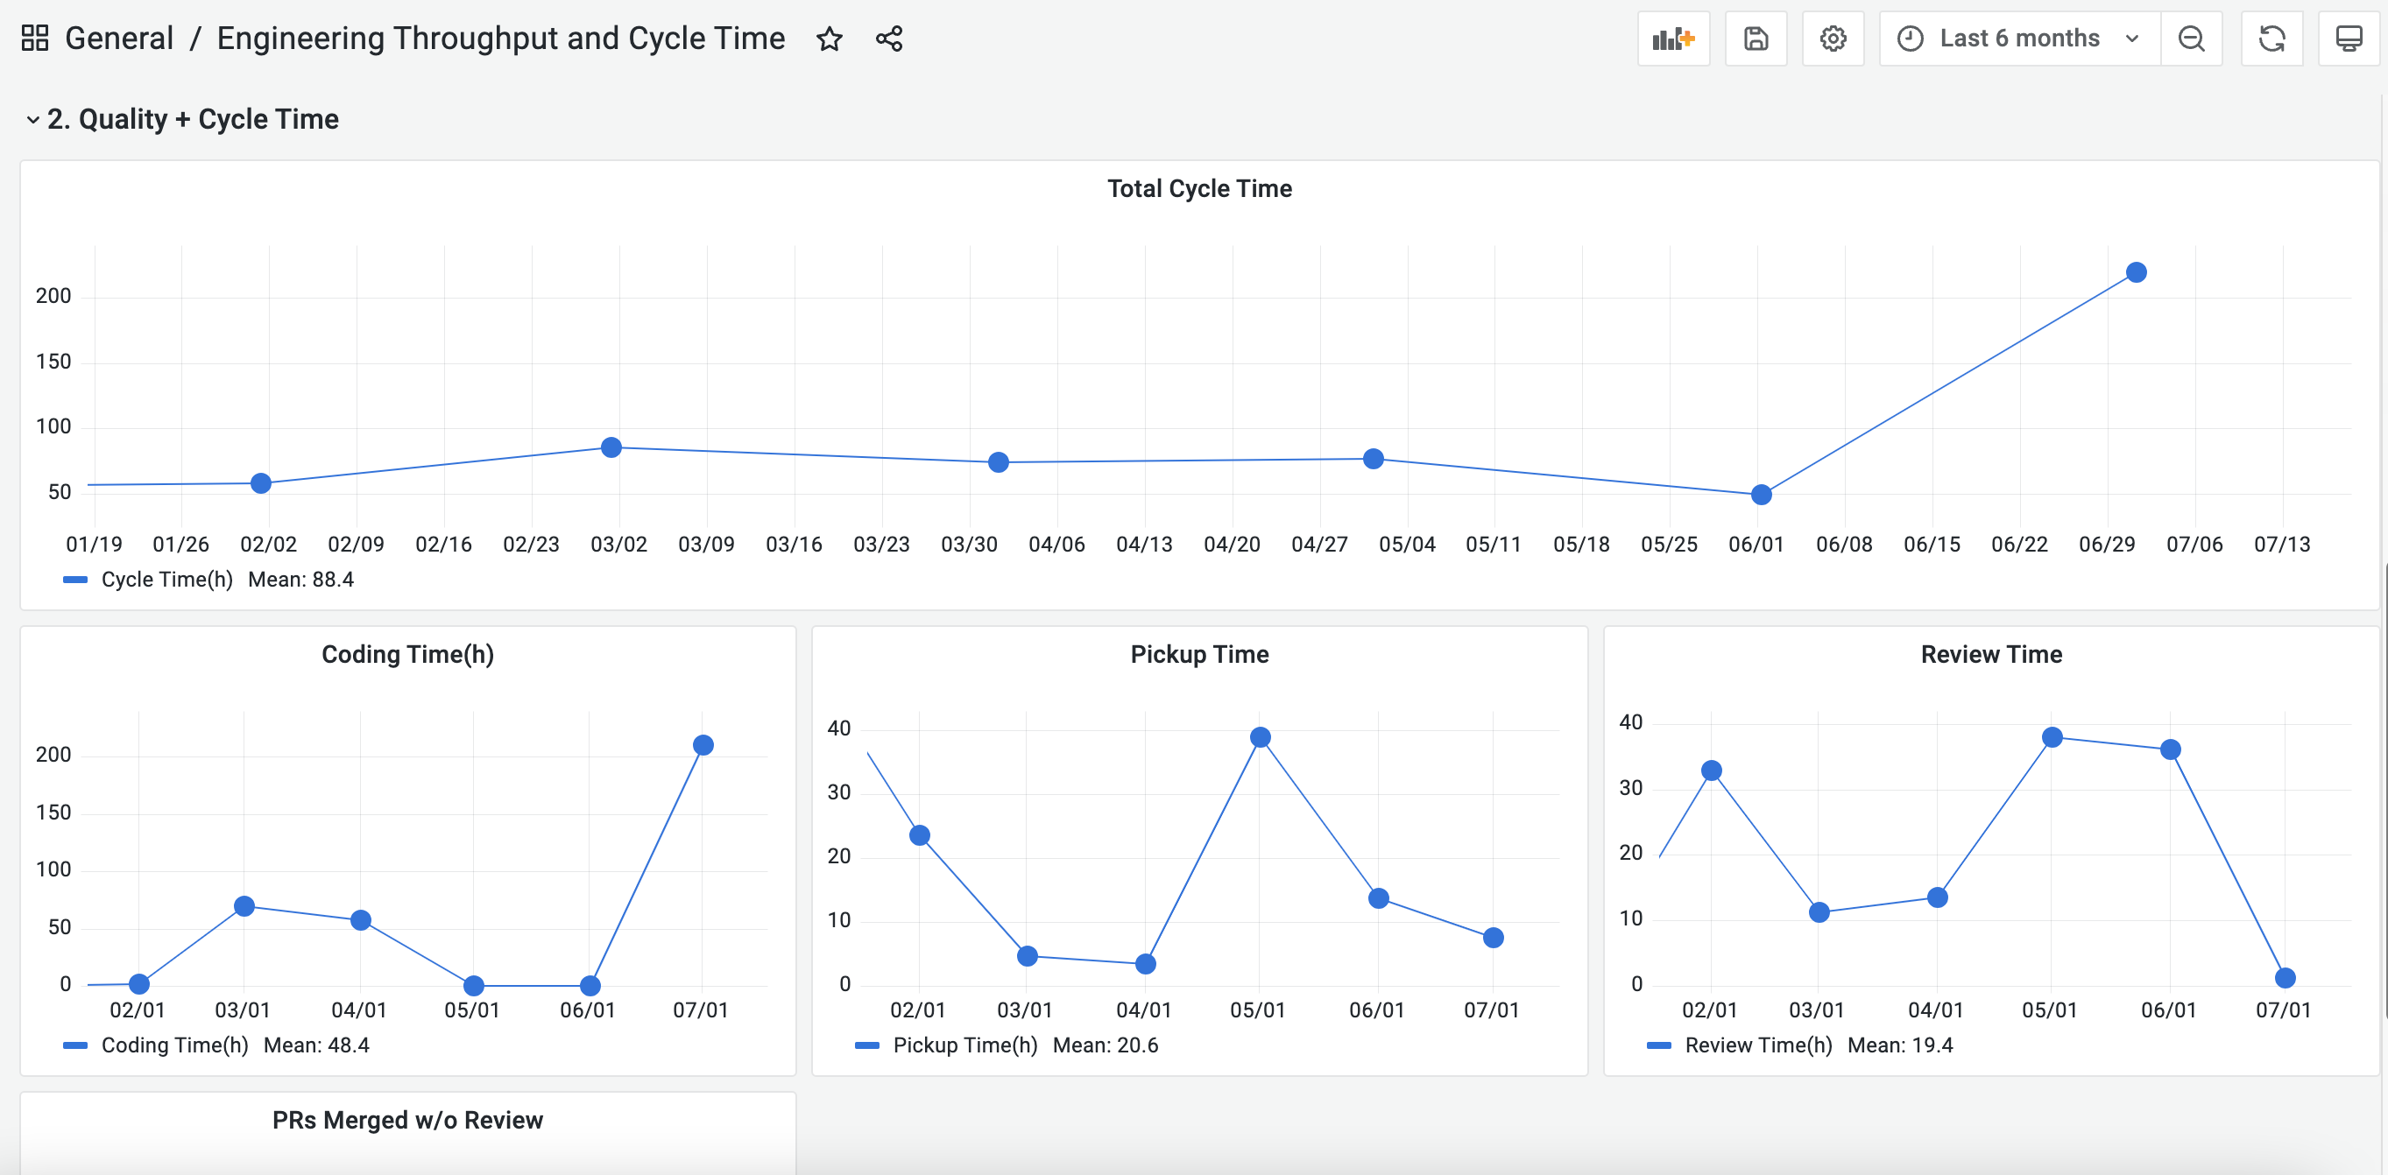Screen dimensions: 2388x1175
Task: Save the dashboard with the disk icon
Action: click(x=1756, y=39)
